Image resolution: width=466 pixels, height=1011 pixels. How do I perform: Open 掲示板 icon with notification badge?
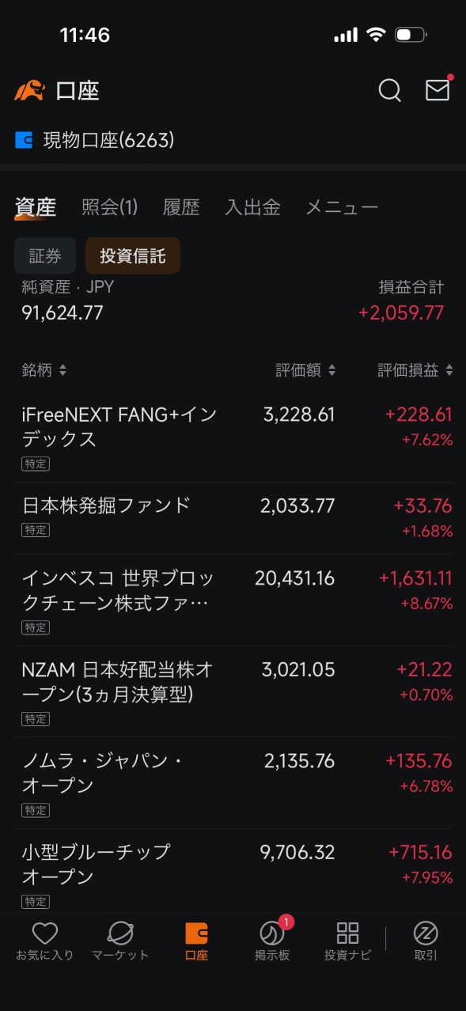tap(272, 941)
